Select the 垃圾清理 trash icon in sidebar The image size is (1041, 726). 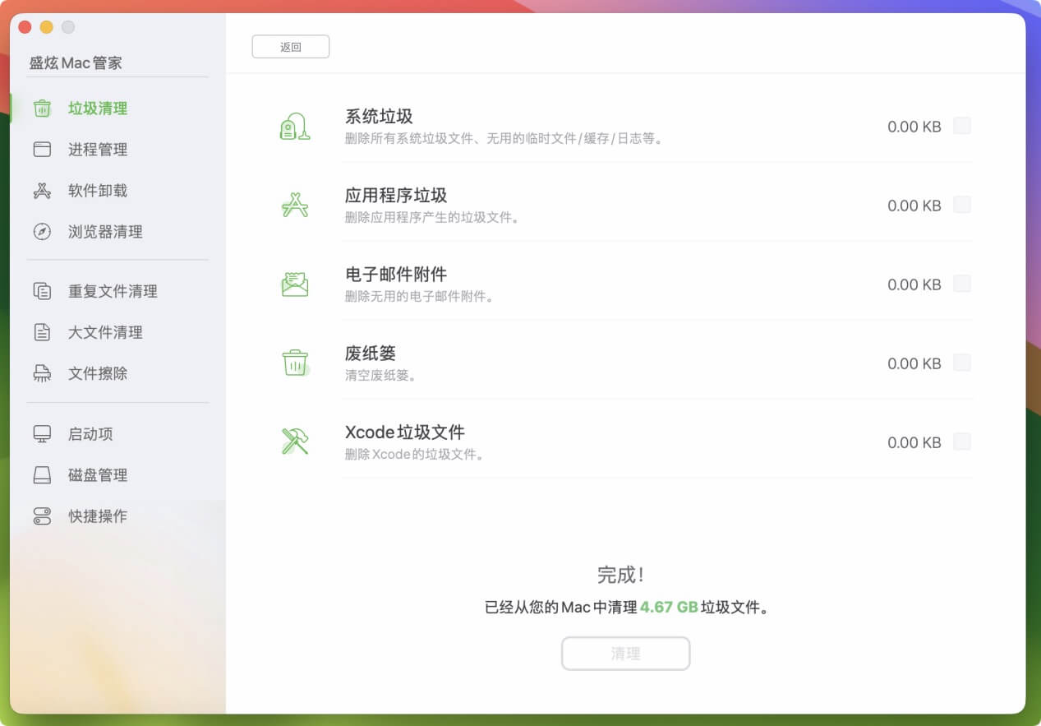coord(42,108)
